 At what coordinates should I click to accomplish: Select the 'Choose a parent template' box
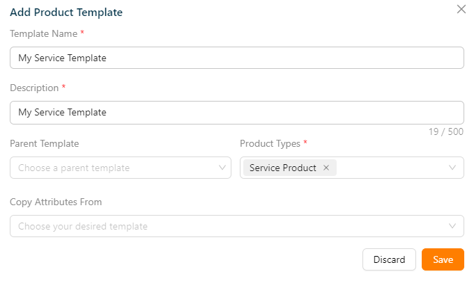(112, 168)
